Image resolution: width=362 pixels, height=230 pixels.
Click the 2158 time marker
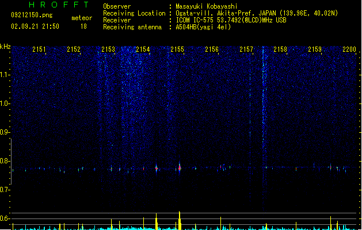[x=280, y=49]
